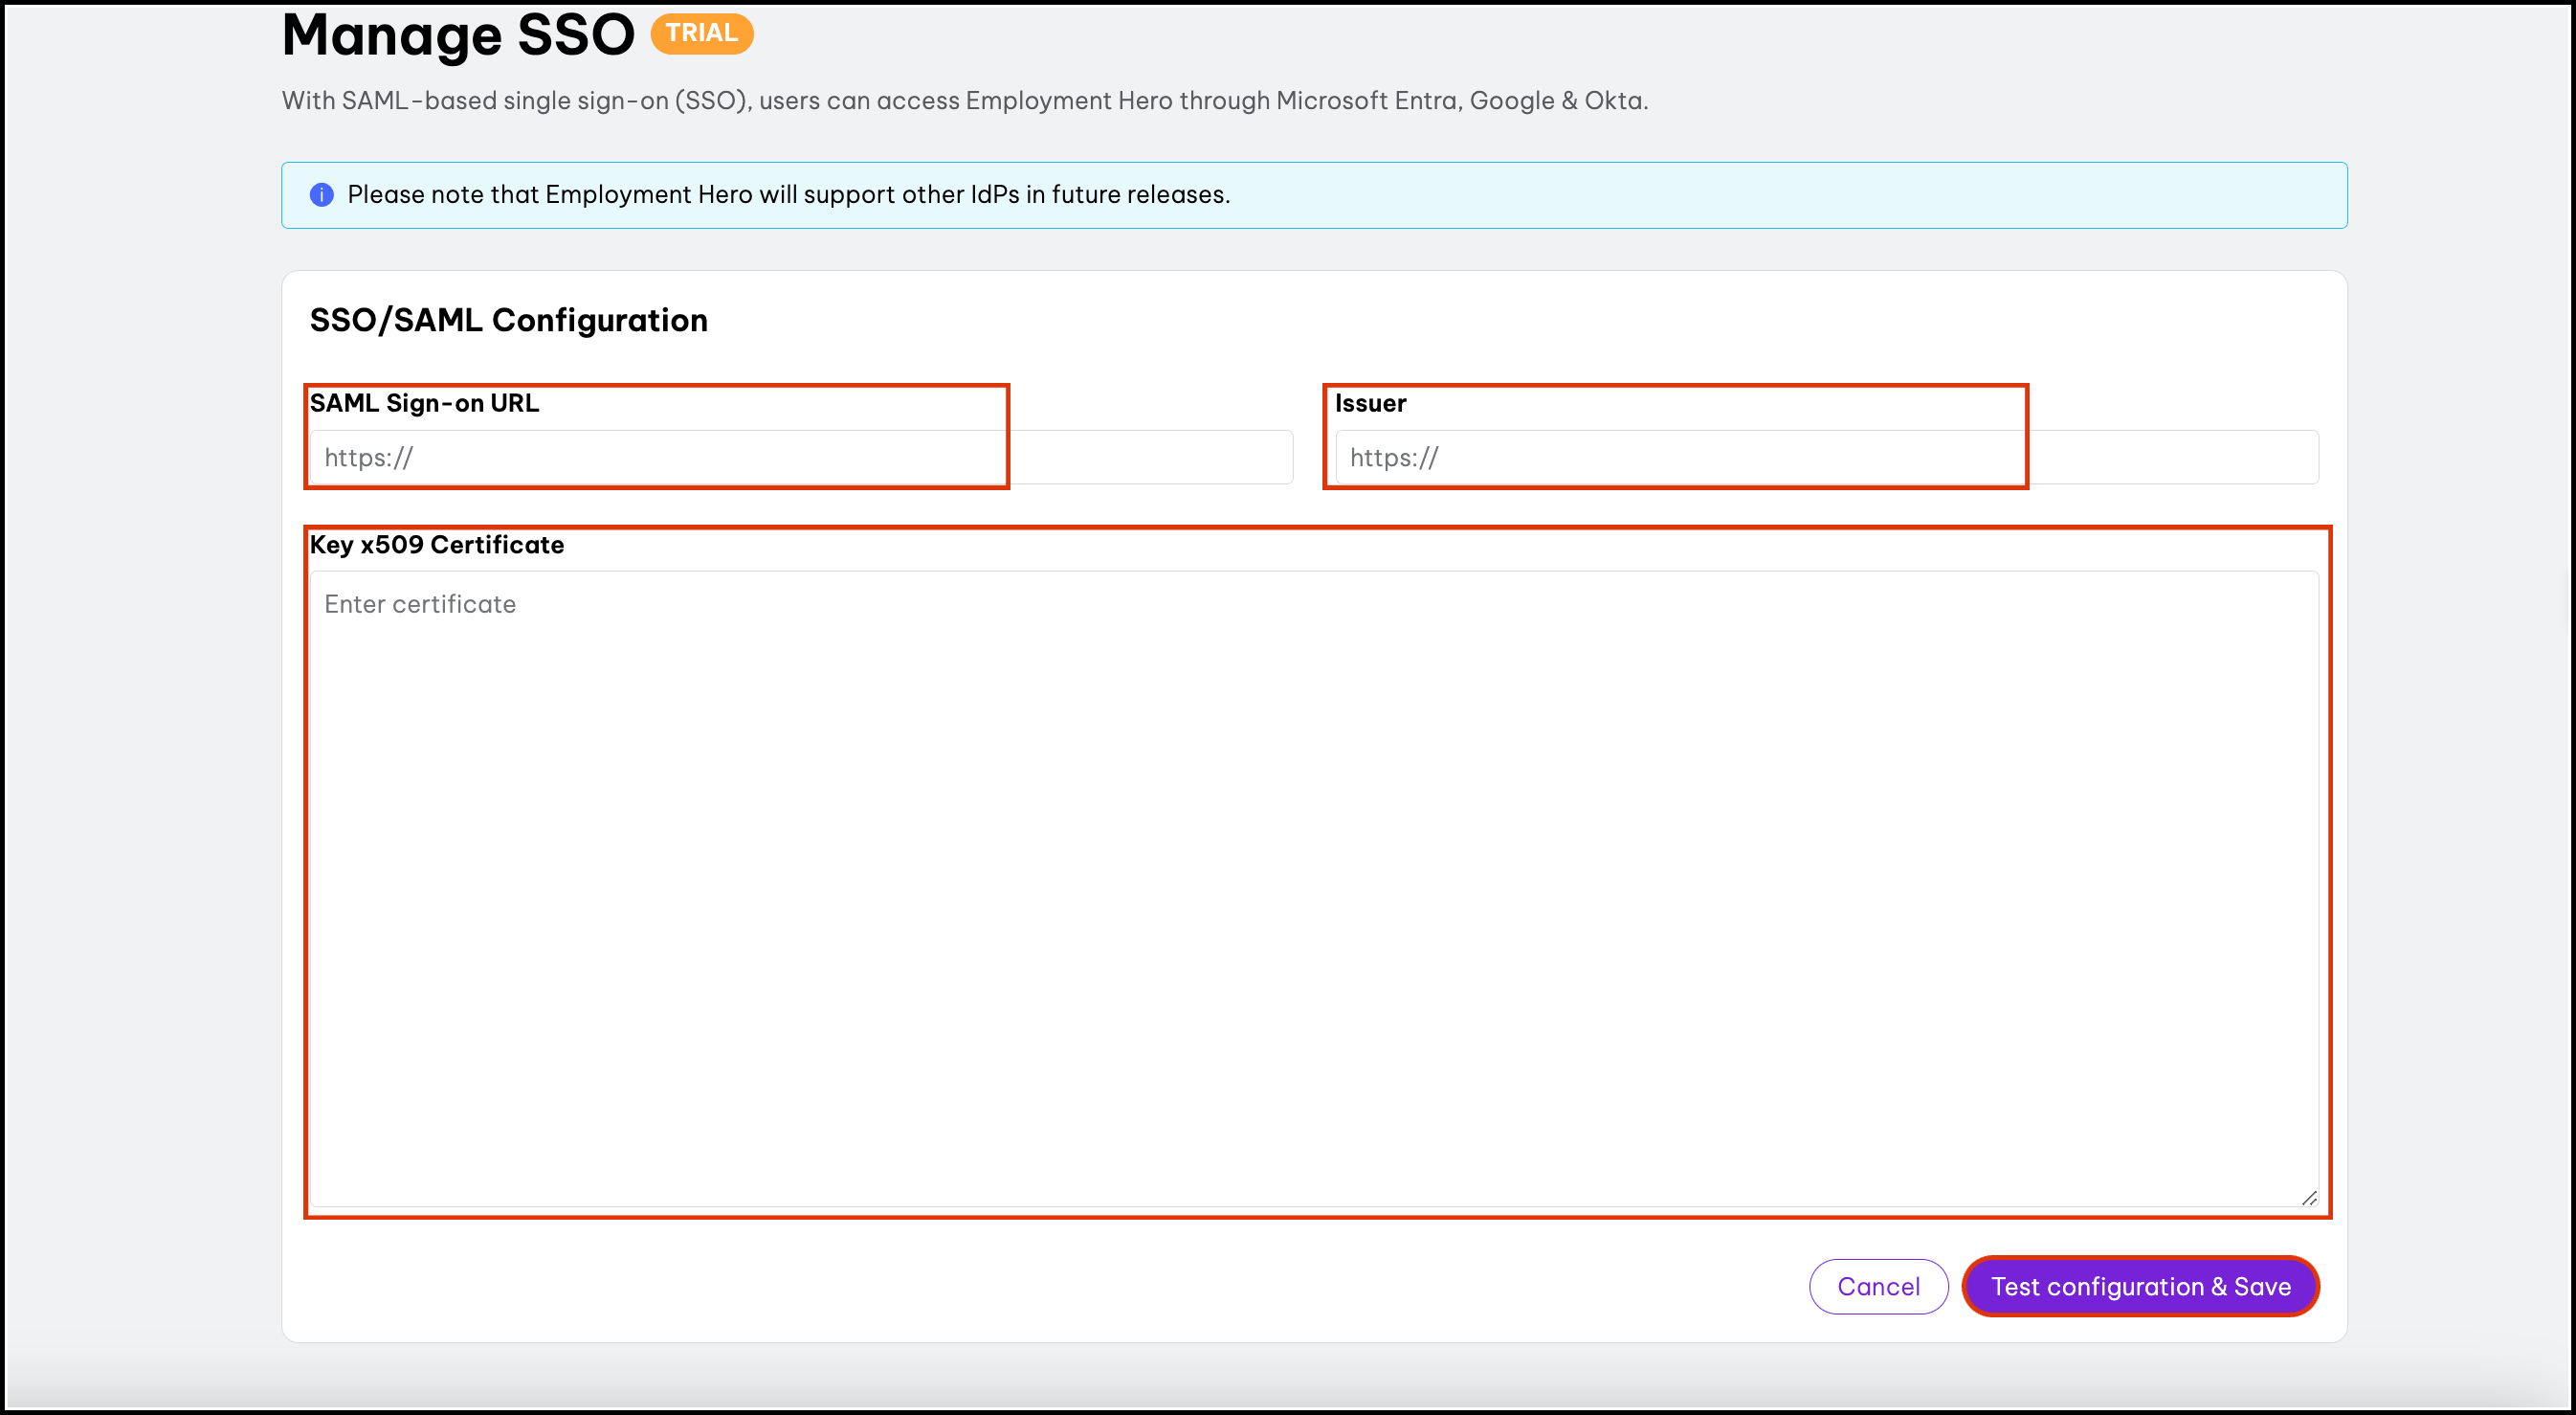Click Employment Hero in the blue notice
2576x1415 pixels.
[x=648, y=195]
